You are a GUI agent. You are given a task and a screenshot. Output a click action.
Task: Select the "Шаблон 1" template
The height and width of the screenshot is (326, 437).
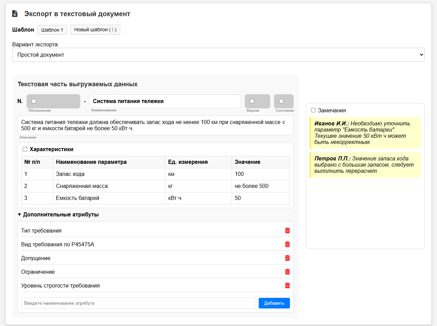pos(52,30)
